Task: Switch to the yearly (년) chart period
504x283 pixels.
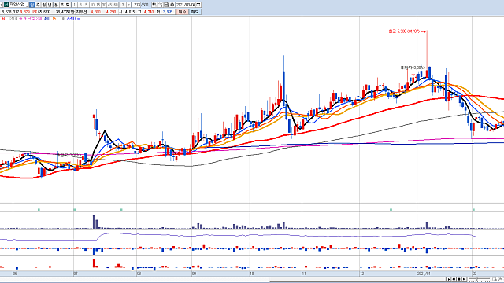Action: 50,5
